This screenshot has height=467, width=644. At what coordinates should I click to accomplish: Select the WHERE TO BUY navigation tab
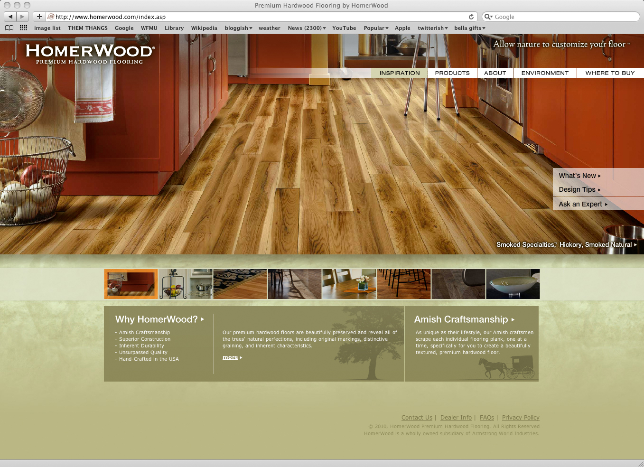pyautogui.click(x=610, y=73)
